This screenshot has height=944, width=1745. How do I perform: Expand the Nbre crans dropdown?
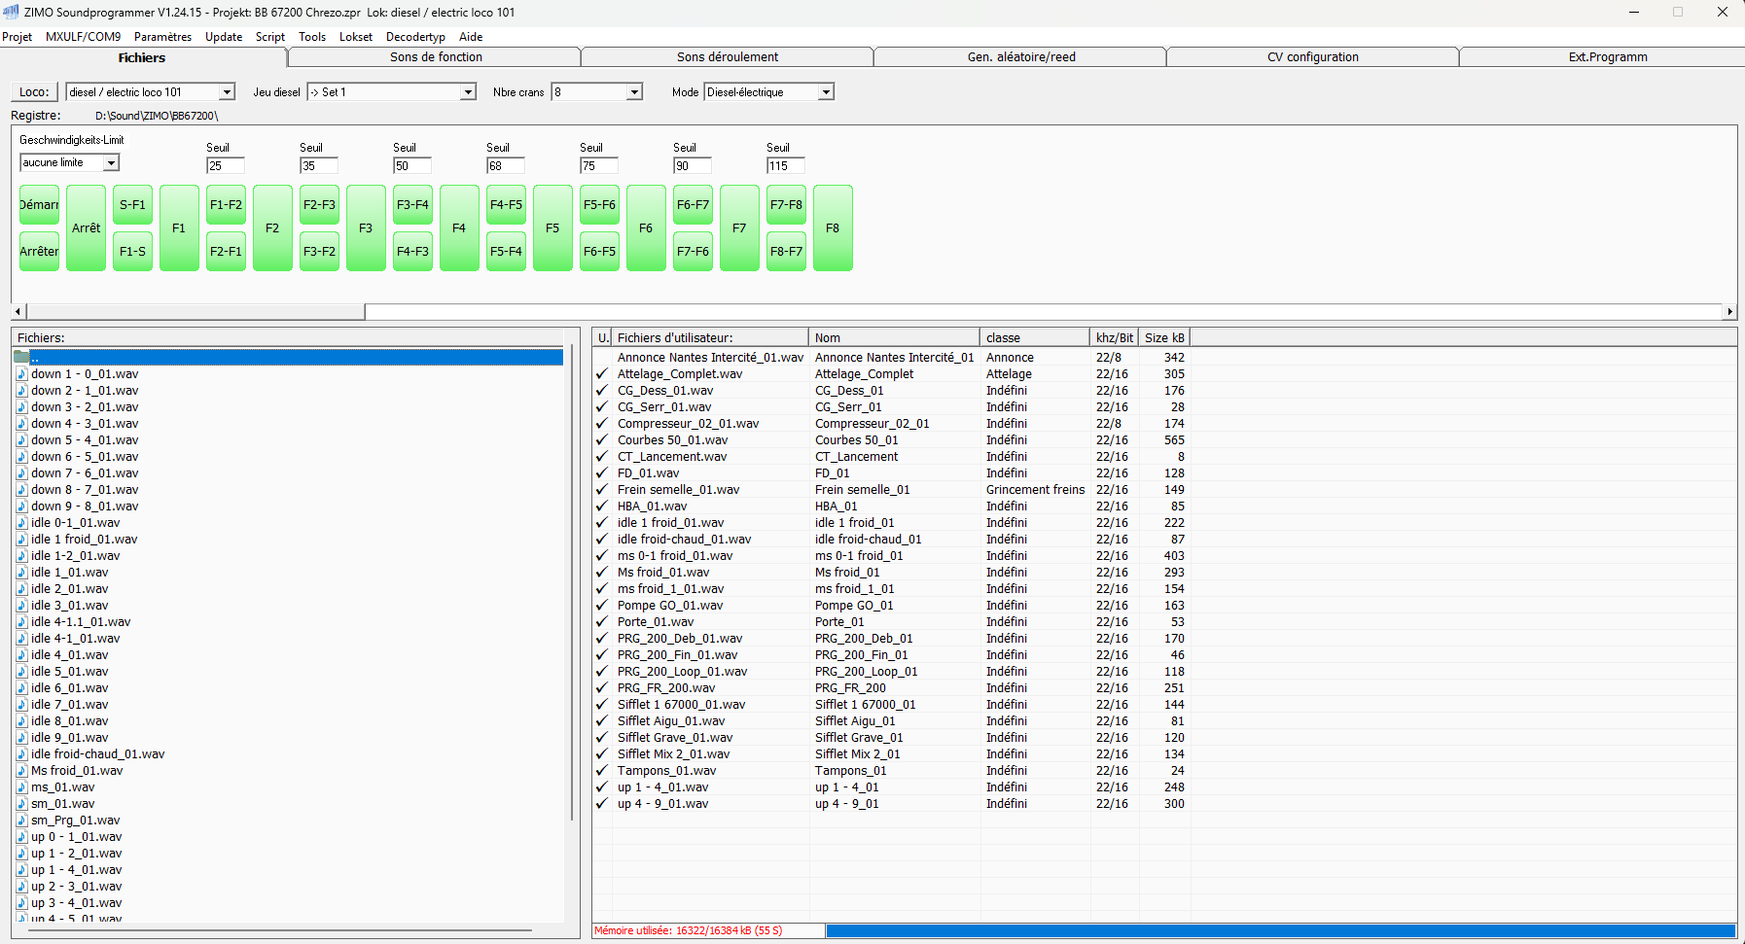634,92
